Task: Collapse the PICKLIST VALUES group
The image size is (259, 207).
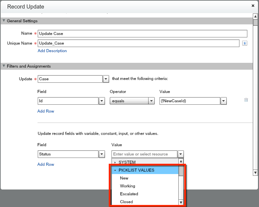Action: (x=115, y=170)
